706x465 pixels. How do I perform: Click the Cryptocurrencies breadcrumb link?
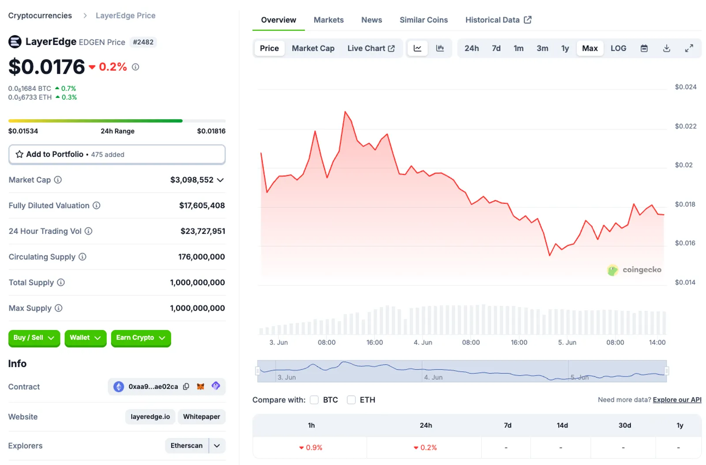pos(40,15)
